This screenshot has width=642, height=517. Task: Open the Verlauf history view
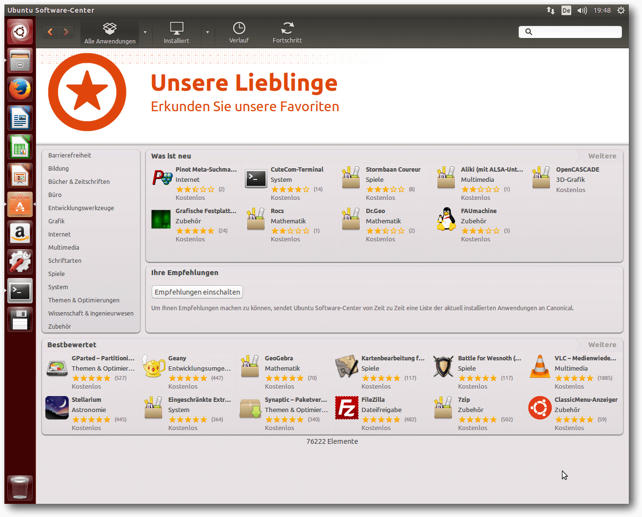239,33
